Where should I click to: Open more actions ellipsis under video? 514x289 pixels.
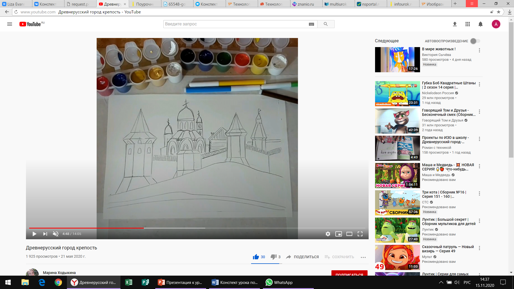[363, 257]
